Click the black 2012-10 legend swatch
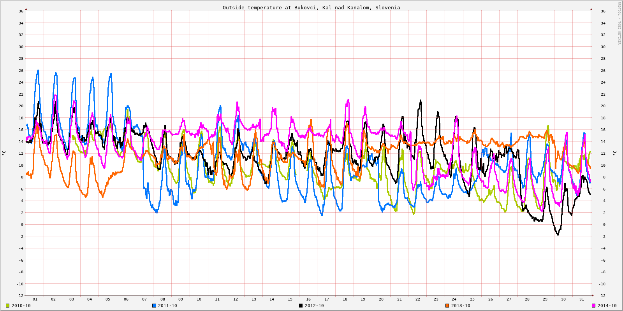The height and width of the screenshot is (311, 623). click(x=301, y=306)
